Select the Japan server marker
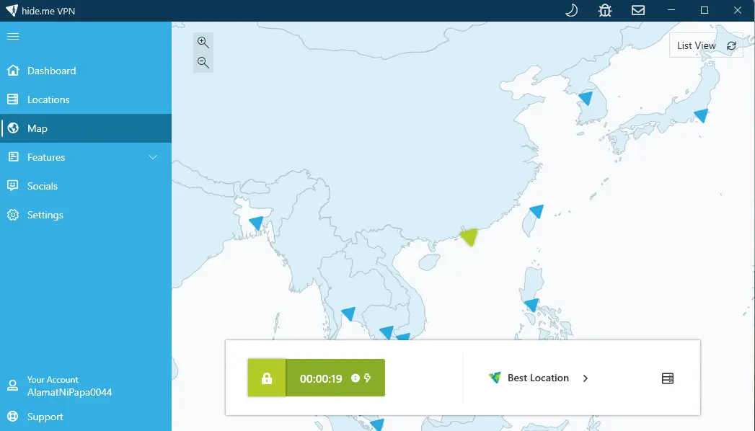The width and height of the screenshot is (755, 431). point(702,115)
